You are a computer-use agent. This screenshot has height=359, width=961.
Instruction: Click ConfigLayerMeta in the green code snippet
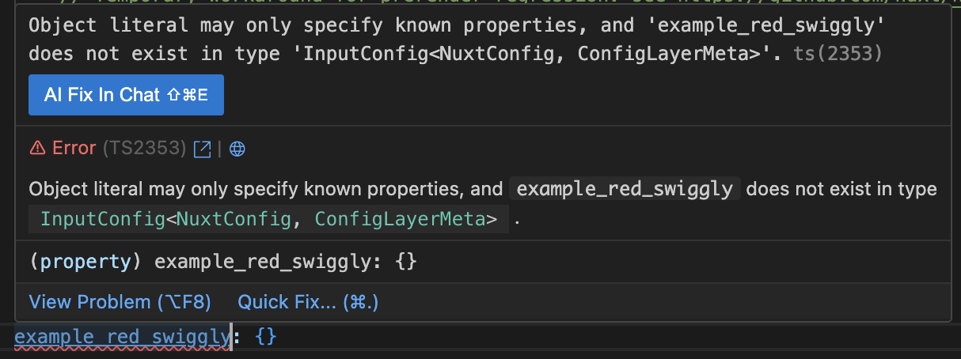click(x=406, y=220)
